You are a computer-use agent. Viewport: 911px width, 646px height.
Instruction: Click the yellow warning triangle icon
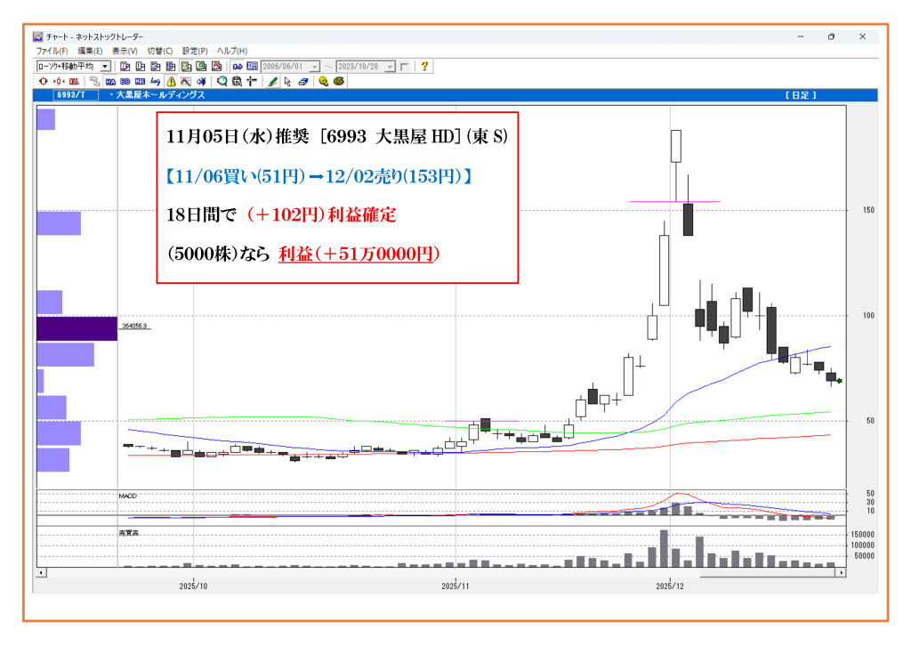click(172, 81)
